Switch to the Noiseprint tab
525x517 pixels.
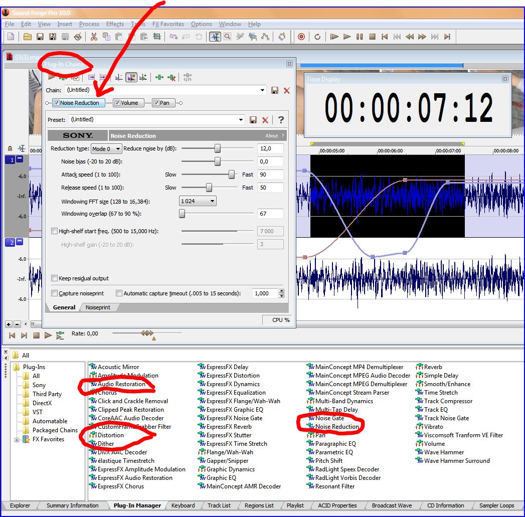tap(97, 307)
